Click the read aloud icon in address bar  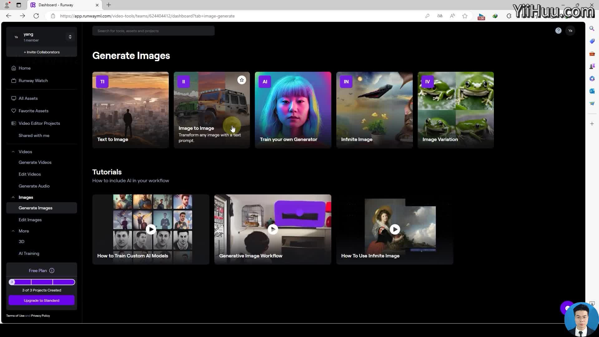click(452, 16)
